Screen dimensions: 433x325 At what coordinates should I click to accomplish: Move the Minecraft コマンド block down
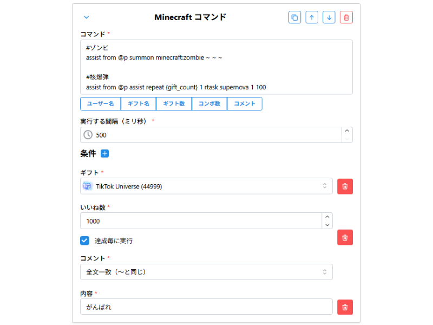pos(329,17)
